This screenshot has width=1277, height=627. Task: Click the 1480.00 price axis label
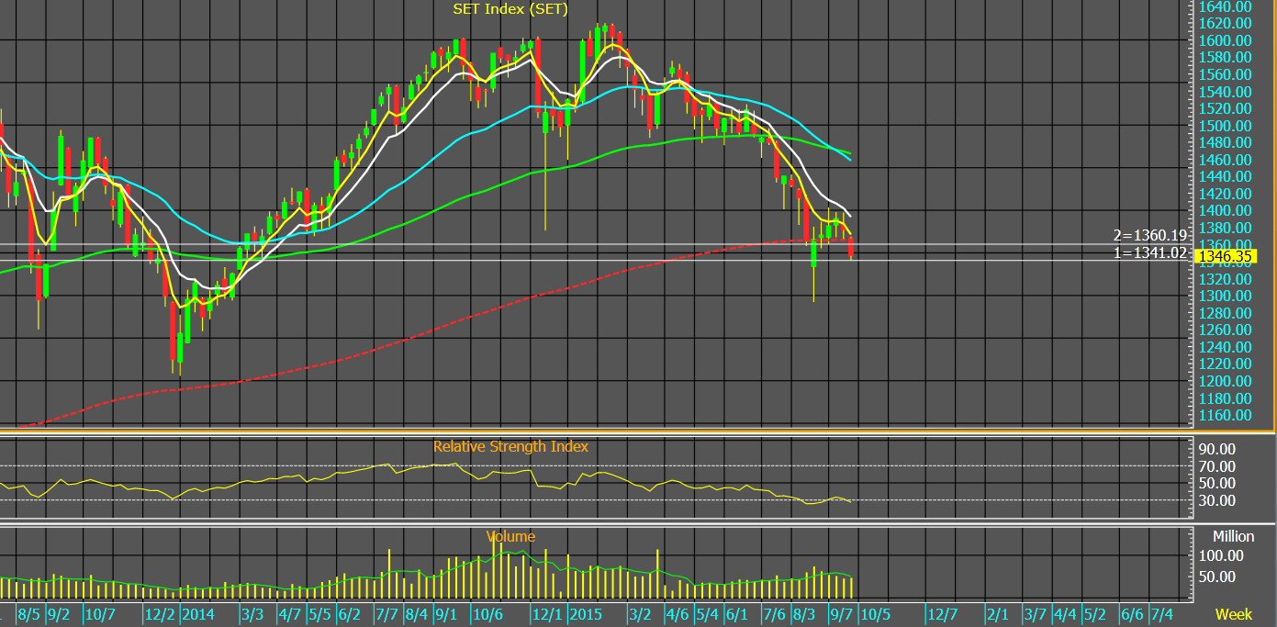click(x=1226, y=142)
